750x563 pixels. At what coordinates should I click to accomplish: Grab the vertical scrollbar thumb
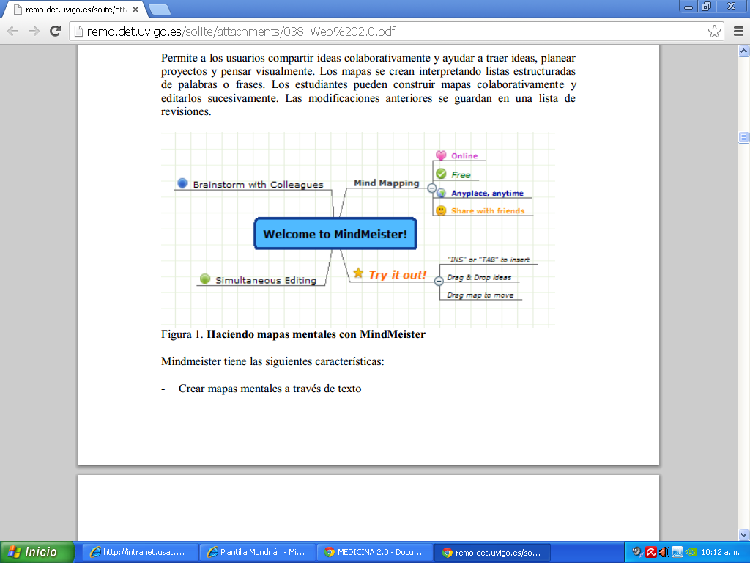pos(743,137)
